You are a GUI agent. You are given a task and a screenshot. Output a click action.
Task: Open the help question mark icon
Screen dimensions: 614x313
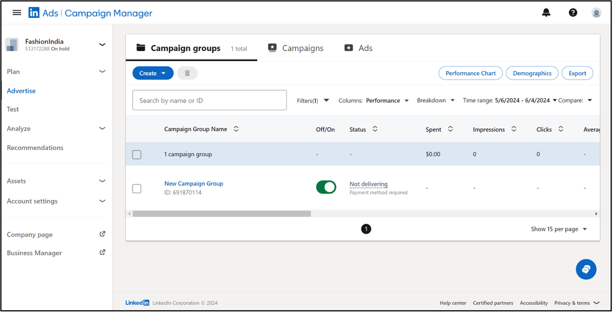click(574, 13)
